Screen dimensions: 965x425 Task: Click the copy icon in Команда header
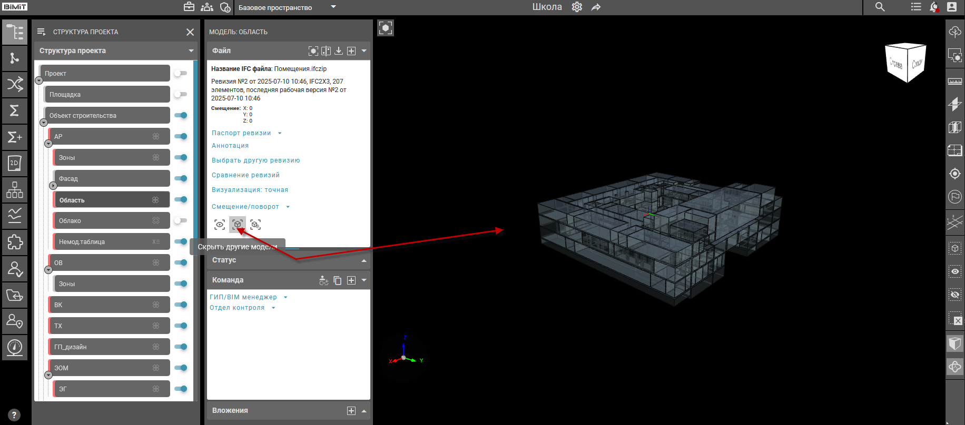coord(338,280)
